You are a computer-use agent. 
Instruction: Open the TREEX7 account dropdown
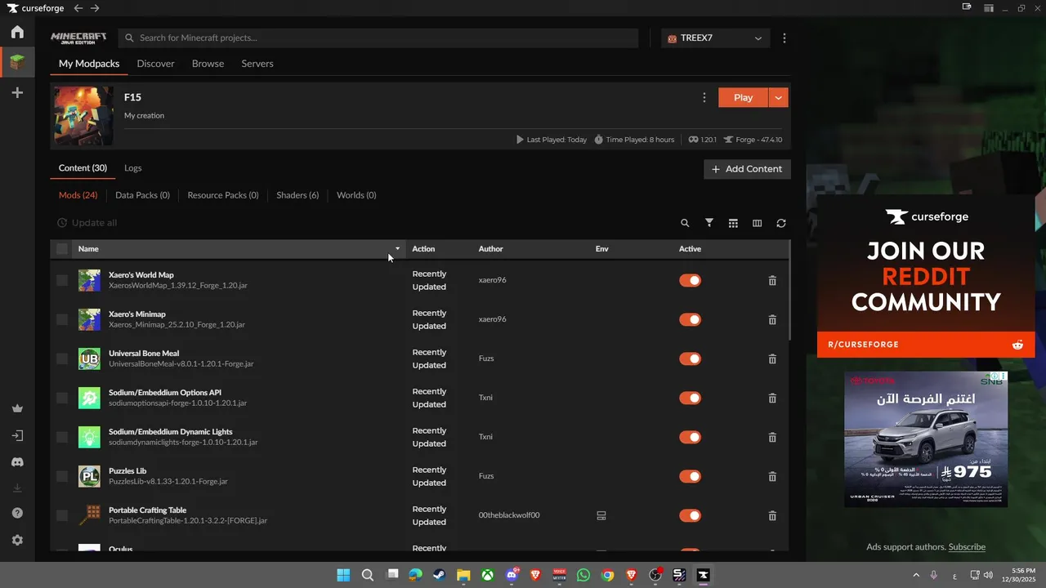click(x=715, y=38)
